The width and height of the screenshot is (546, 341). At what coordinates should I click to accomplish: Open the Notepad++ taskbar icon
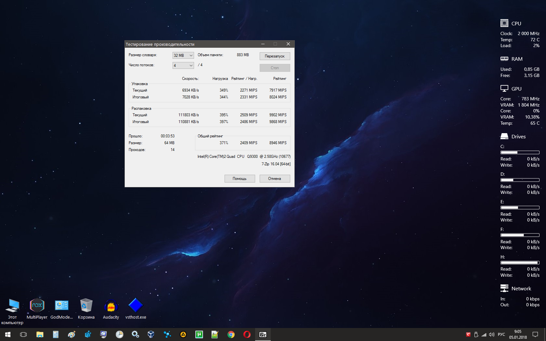(215, 335)
